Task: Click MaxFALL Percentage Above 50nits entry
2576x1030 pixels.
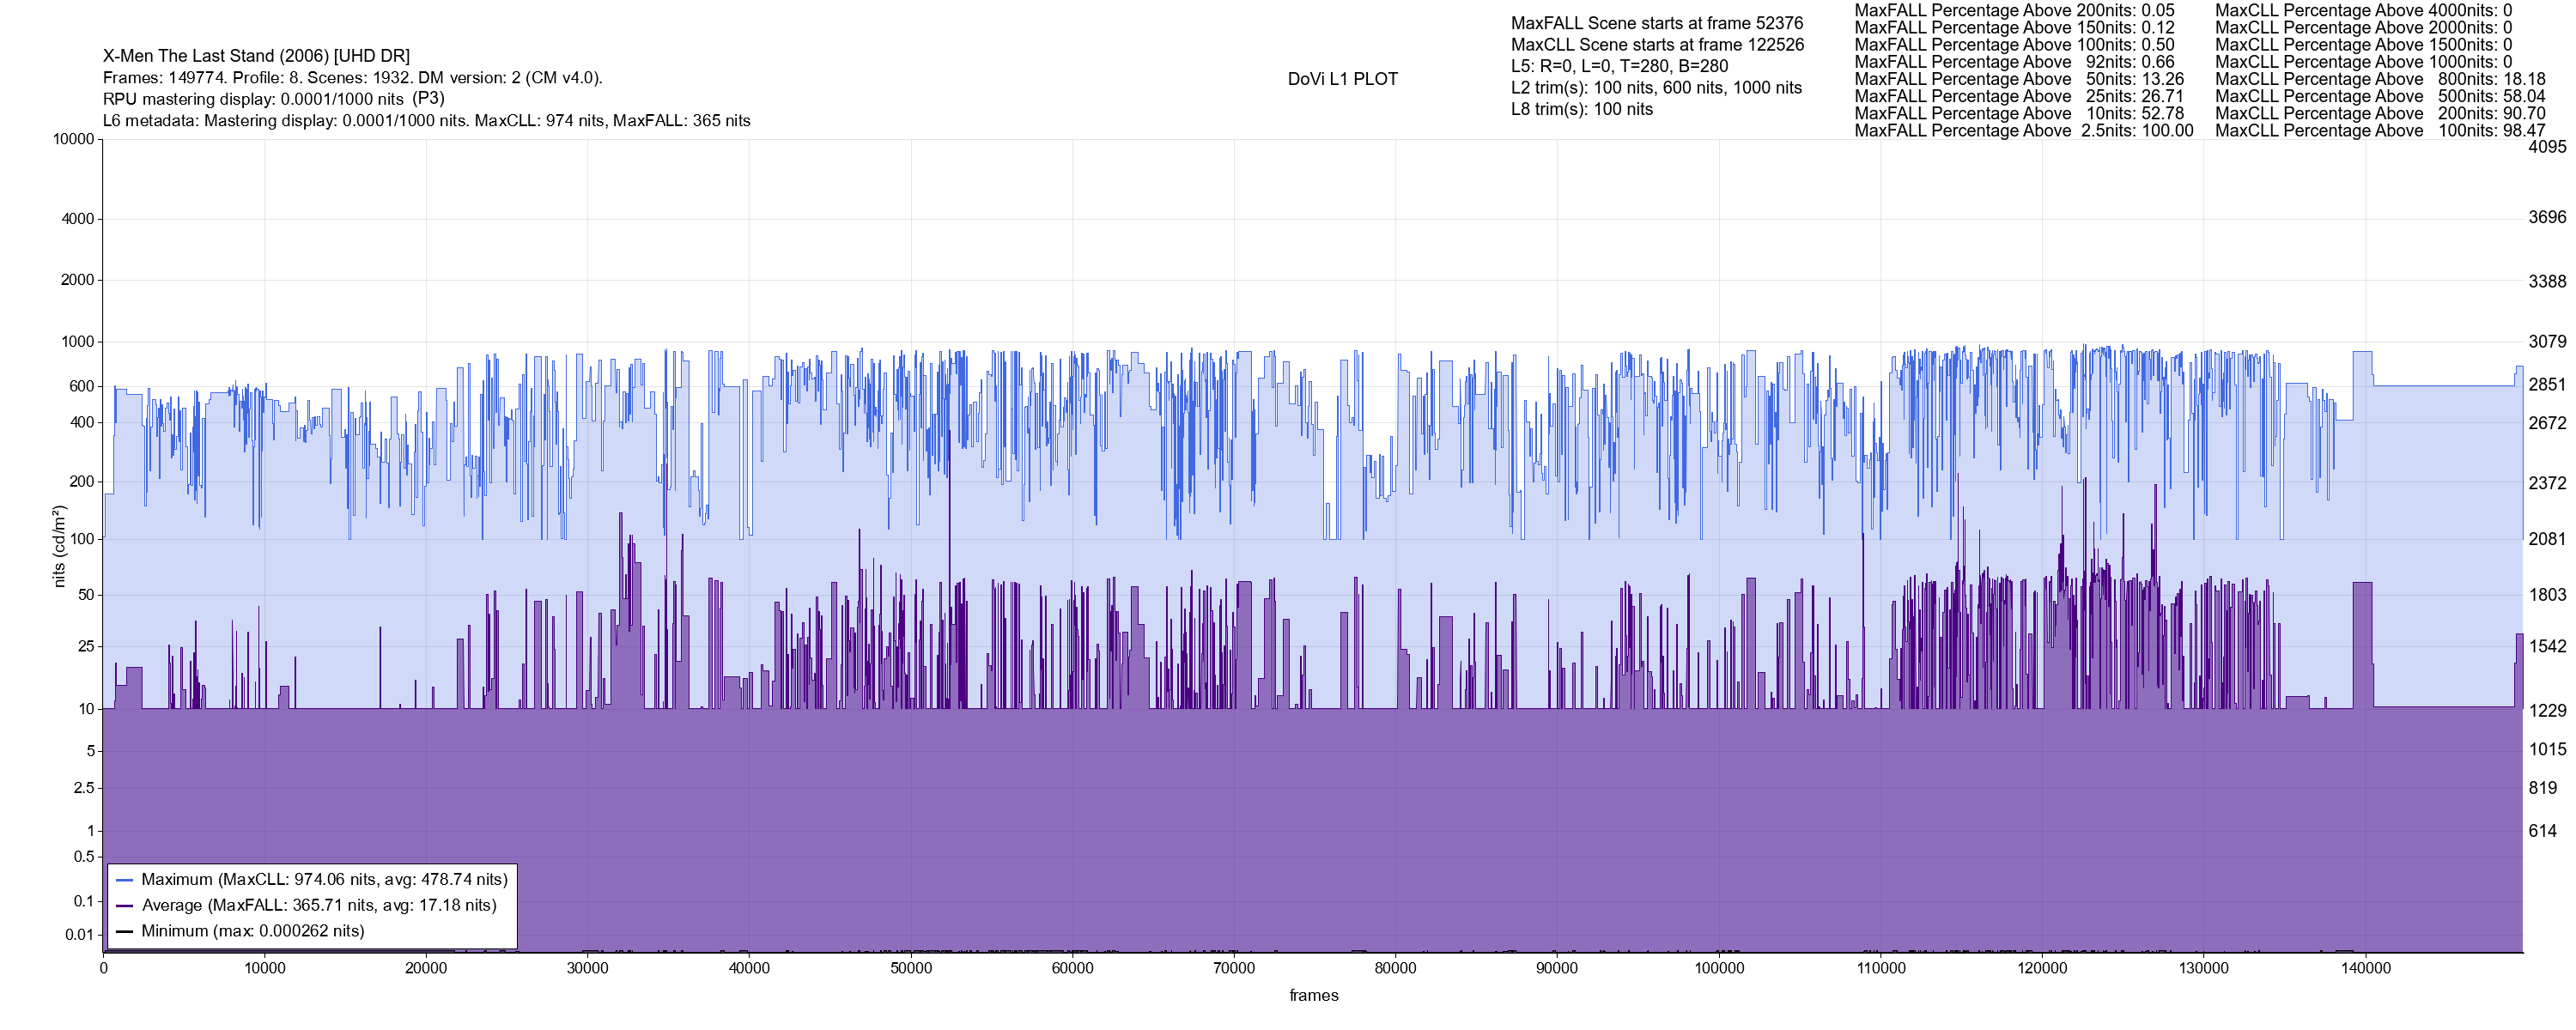Action: pyautogui.click(x=2019, y=79)
